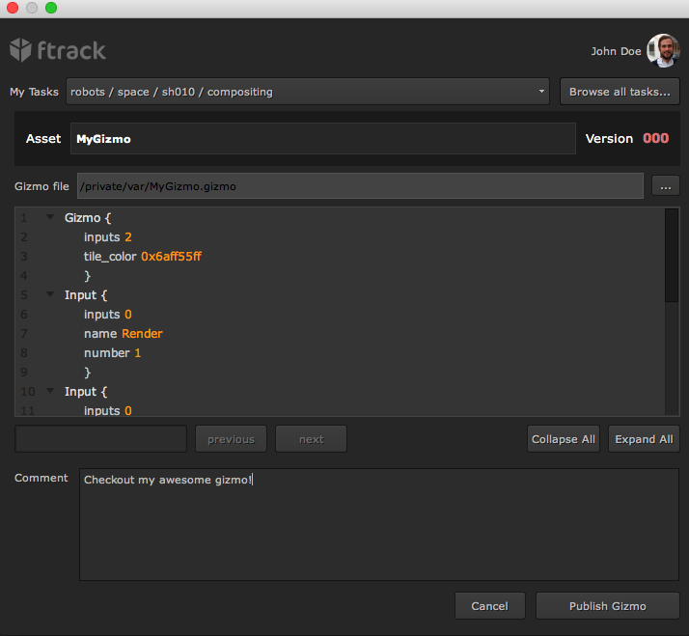Click Publish Gizmo
689x636 pixels.
[608, 606]
